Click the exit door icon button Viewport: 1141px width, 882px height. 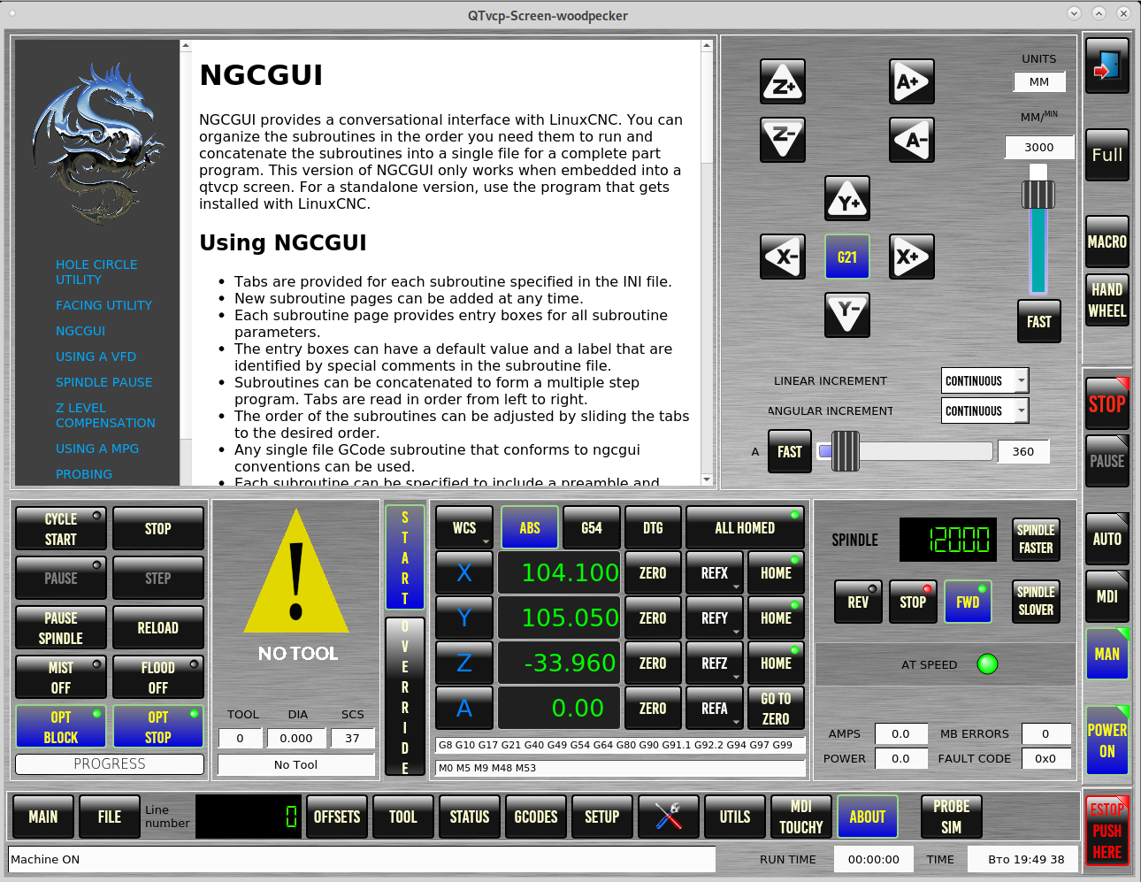[x=1107, y=66]
